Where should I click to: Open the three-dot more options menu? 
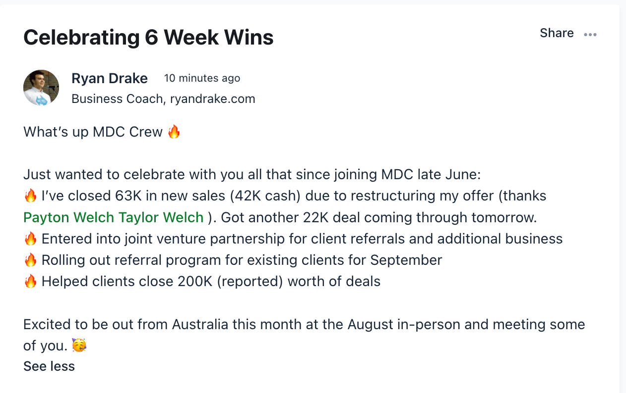pyautogui.click(x=590, y=34)
